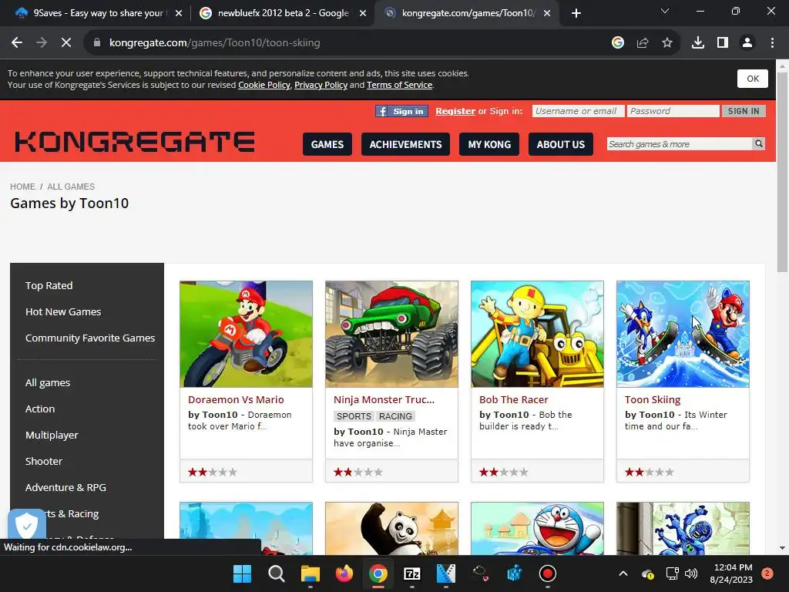Open the Register link
Screen dimensions: 789x592
455,111
